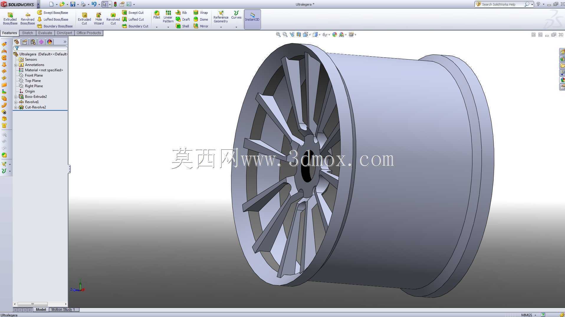Open the ConfigurationManager tab
Image resolution: width=565 pixels, height=317 pixels.
point(33,42)
